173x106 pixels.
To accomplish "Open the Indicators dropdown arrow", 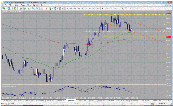I will 52,9.
